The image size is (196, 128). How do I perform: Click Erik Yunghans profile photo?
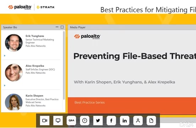point(14,43)
